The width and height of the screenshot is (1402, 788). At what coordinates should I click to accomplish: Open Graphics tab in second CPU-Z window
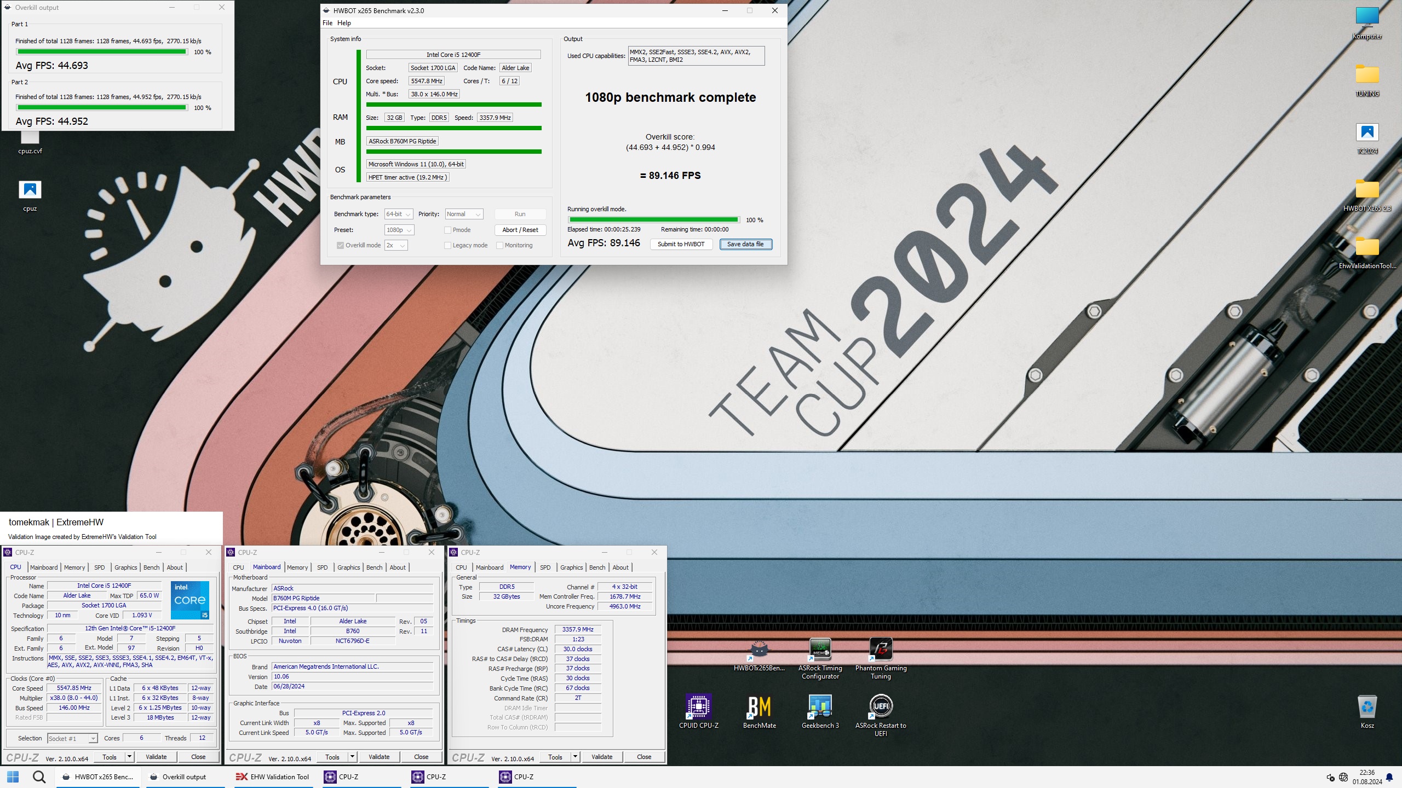[x=348, y=567]
